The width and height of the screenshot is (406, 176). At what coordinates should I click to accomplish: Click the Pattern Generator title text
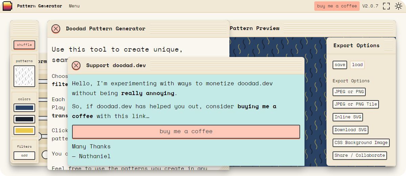40,6
